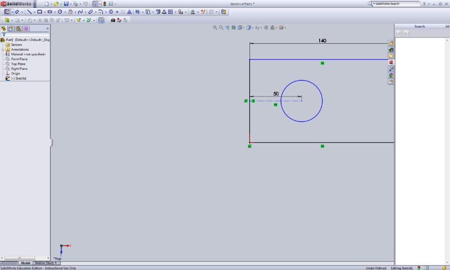Toggle the Sketch mode button
The width and height of the screenshot is (450, 270).
coord(7,12)
